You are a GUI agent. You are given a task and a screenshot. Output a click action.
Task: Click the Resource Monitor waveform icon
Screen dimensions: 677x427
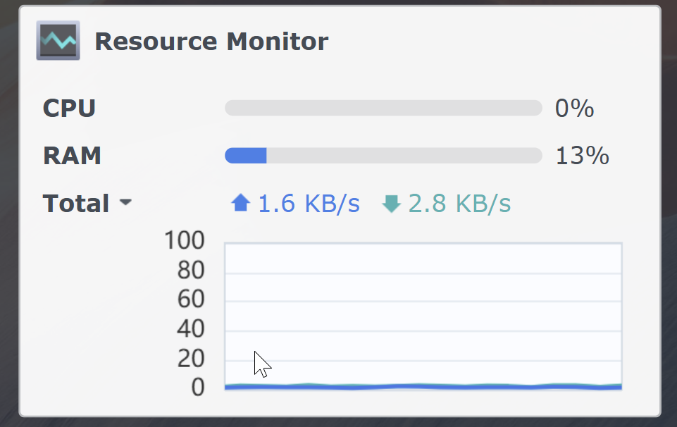tap(58, 41)
